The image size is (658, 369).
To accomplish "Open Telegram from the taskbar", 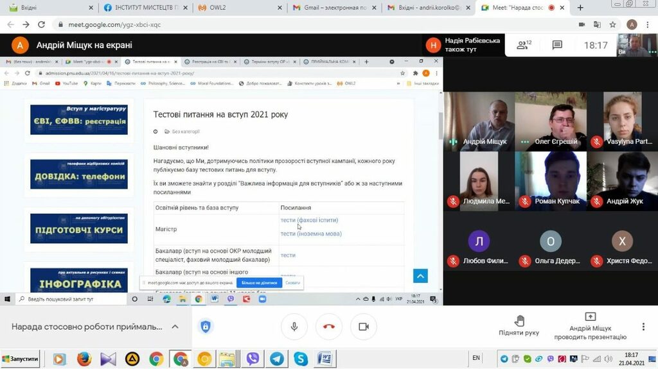I will pyautogui.click(x=277, y=359).
